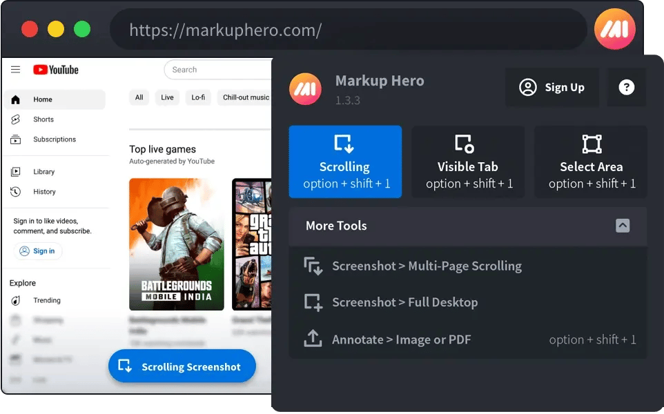This screenshot has height=414, width=664.
Task: Open the hamburger menu in YouTube
Action: point(15,69)
